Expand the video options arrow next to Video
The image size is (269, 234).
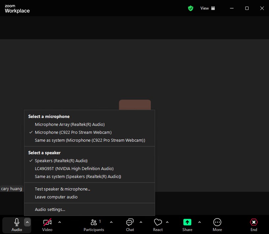(60, 222)
